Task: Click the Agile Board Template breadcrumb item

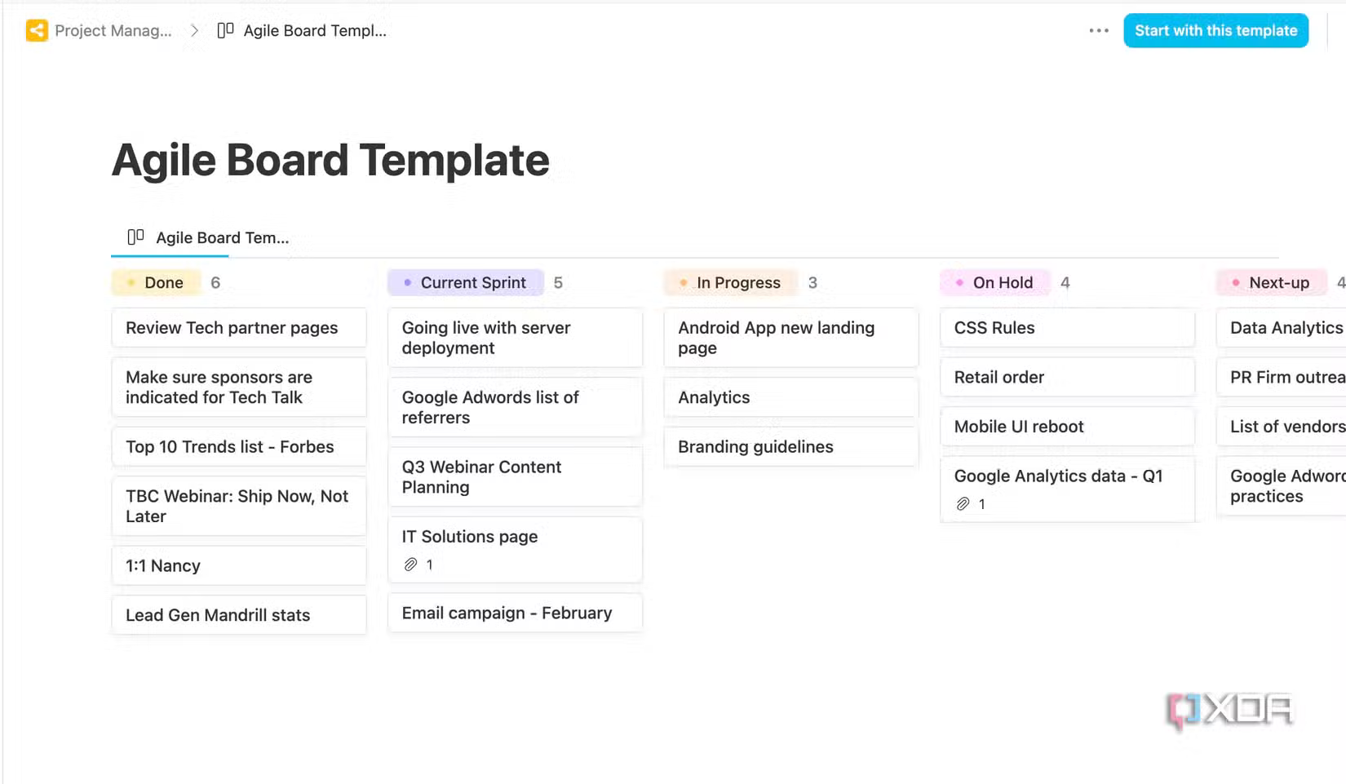Action: pyautogui.click(x=314, y=31)
